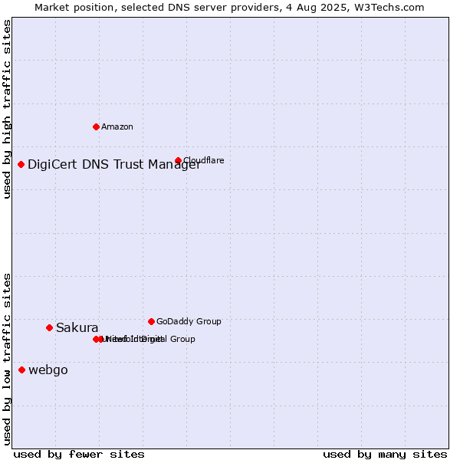Click the Cloudflare red data point

pyautogui.click(x=178, y=160)
